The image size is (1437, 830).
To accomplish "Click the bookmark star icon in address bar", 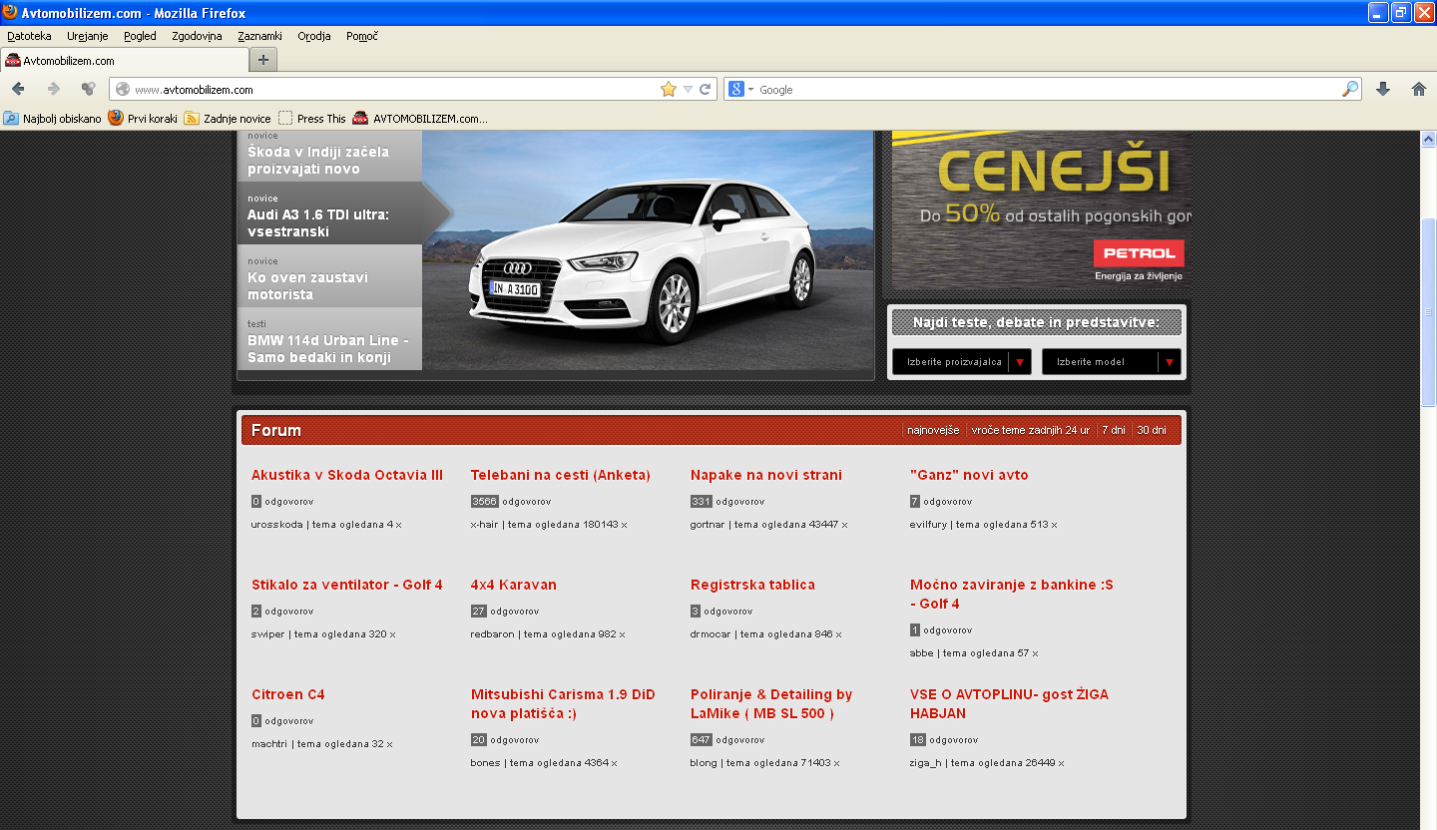I will (669, 89).
